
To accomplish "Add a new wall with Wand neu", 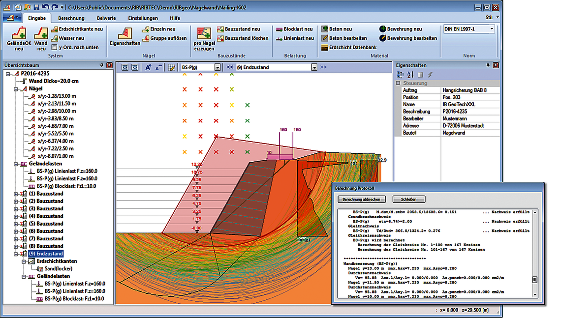I will (41, 39).
